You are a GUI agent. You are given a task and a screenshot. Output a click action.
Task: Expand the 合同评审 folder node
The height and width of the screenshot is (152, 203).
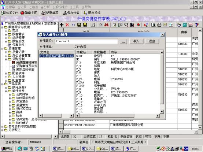click(10, 94)
